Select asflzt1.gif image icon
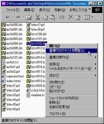 (x=4, y=67)
